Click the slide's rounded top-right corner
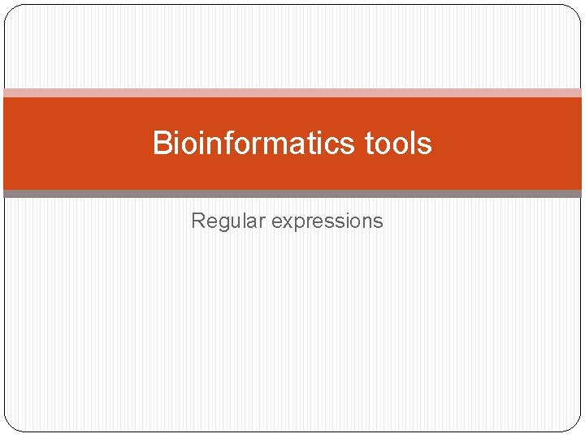585x438 pixels. point(574,11)
